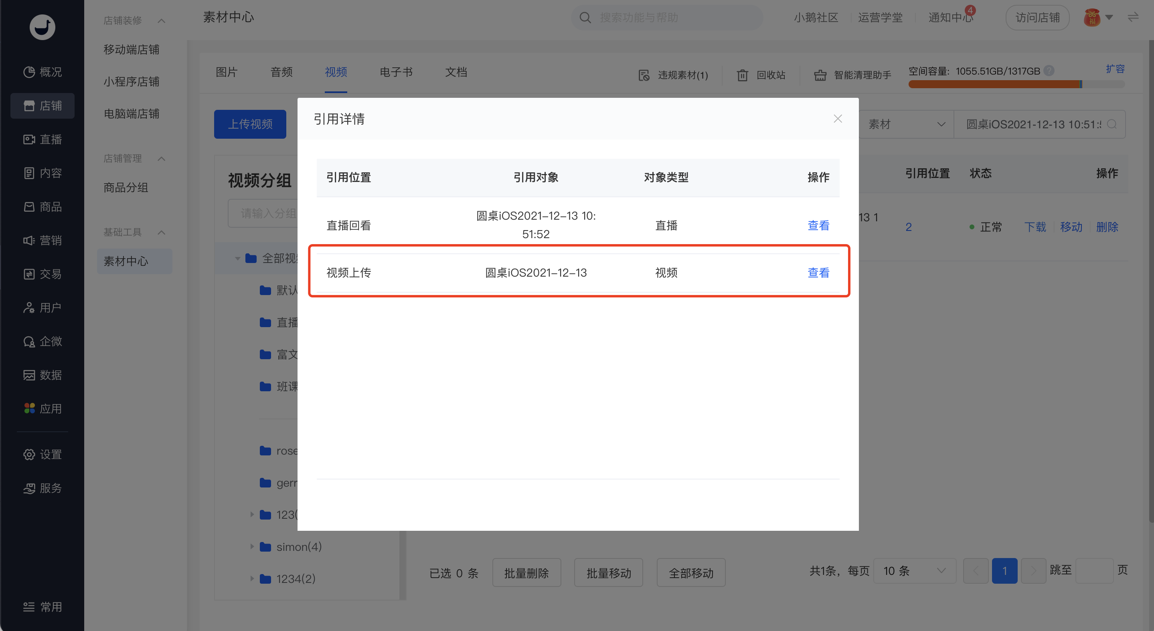Click 查看 for the 视频上传 row

818,273
